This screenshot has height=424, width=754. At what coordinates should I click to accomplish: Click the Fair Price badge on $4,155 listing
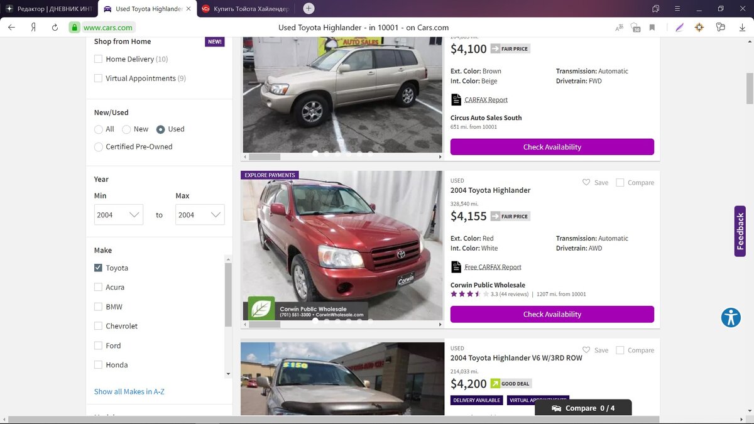(510, 216)
